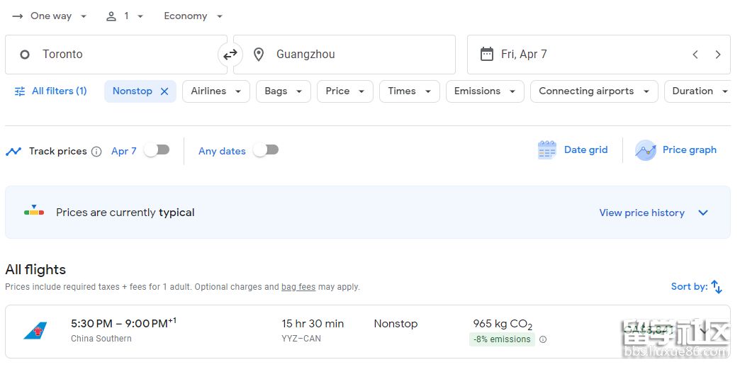Open the One way trip type dropdown
Screen dimensions: 740x367
pos(50,16)
